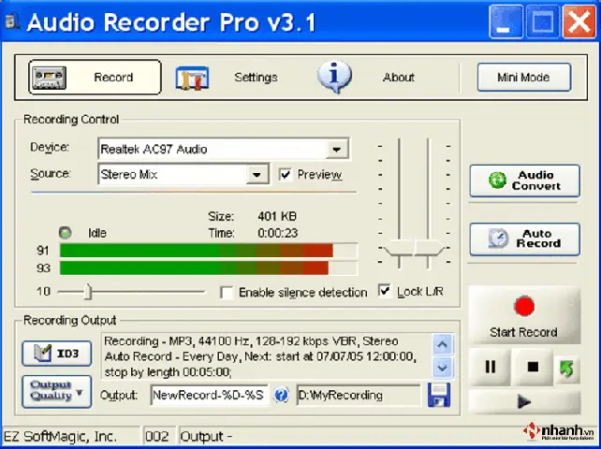This screenshot has width=601, height=449.
Task: Open Audio Convert
Action: tap(525, 181)
